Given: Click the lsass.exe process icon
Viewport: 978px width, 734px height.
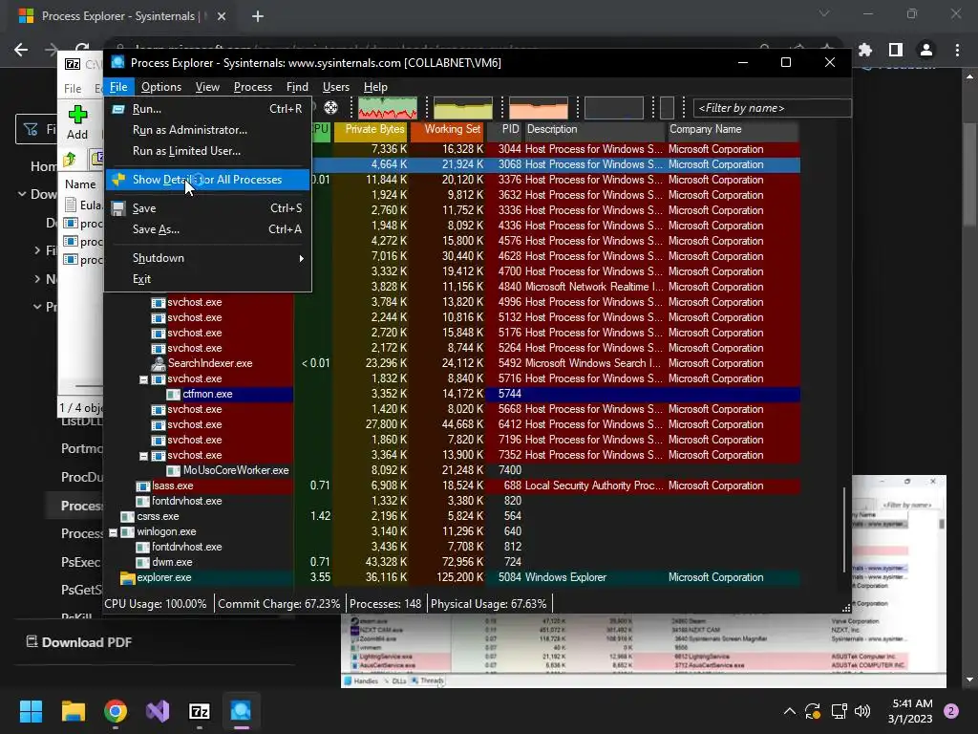Looking at the screenshot, I should coord(143,486).
